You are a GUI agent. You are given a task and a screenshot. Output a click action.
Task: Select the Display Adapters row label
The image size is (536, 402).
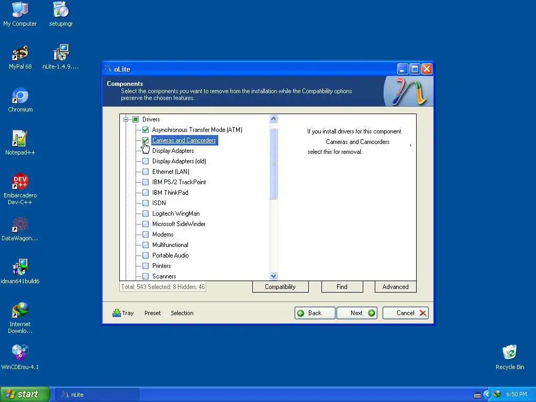tap(173, 151)
